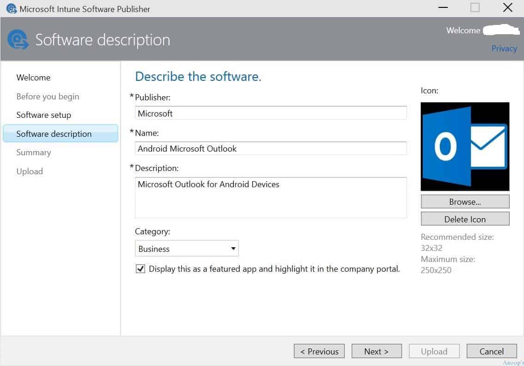Go to the Welcome step in the sidebar
Image resolution: width=524 pixels, height=366 pixels.
pos(33,78)
